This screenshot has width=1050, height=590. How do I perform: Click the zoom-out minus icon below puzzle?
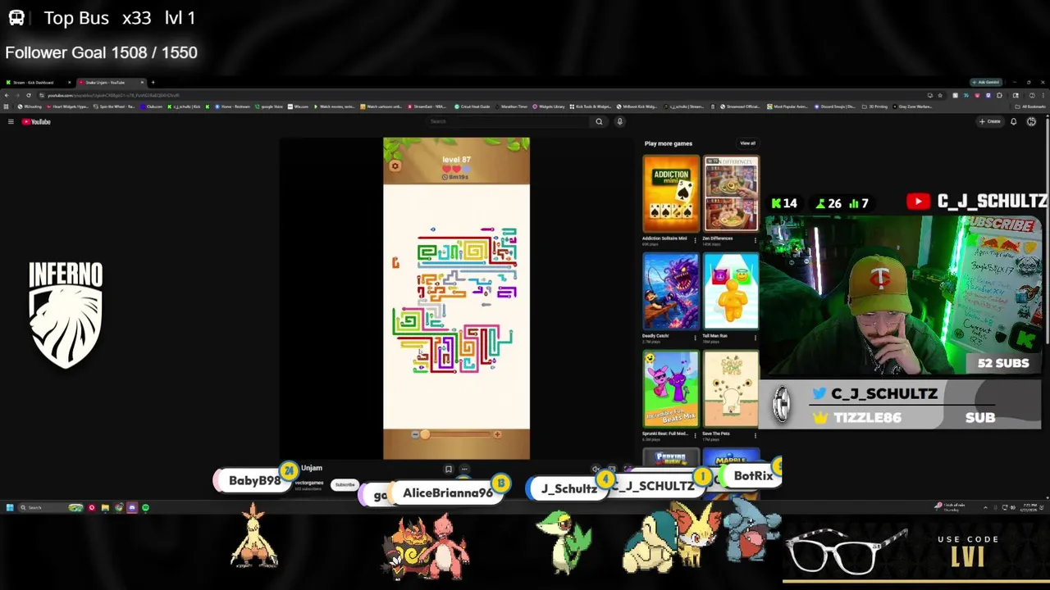(415, 434)
